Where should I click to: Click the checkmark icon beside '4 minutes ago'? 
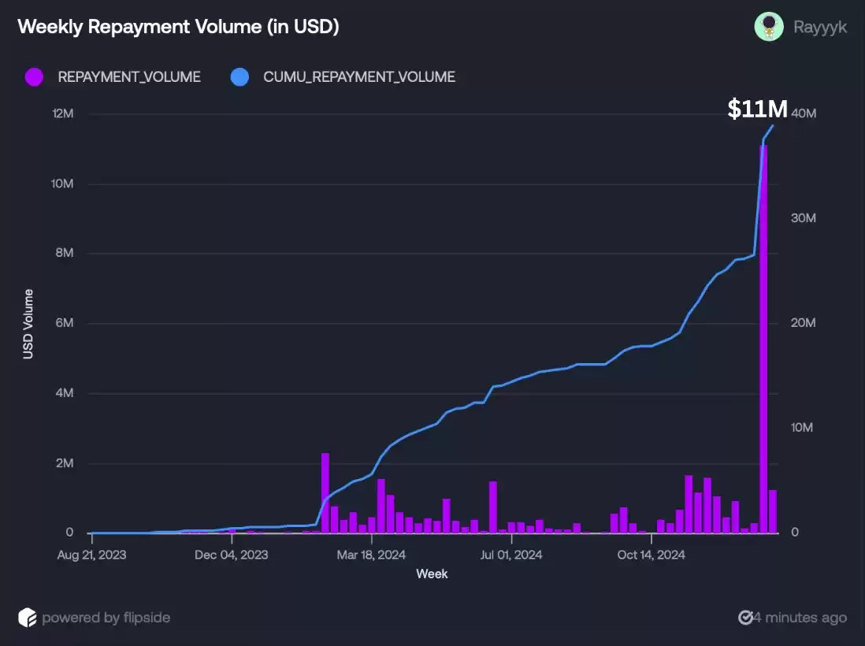pyautogui.click(x=745, y=618)
